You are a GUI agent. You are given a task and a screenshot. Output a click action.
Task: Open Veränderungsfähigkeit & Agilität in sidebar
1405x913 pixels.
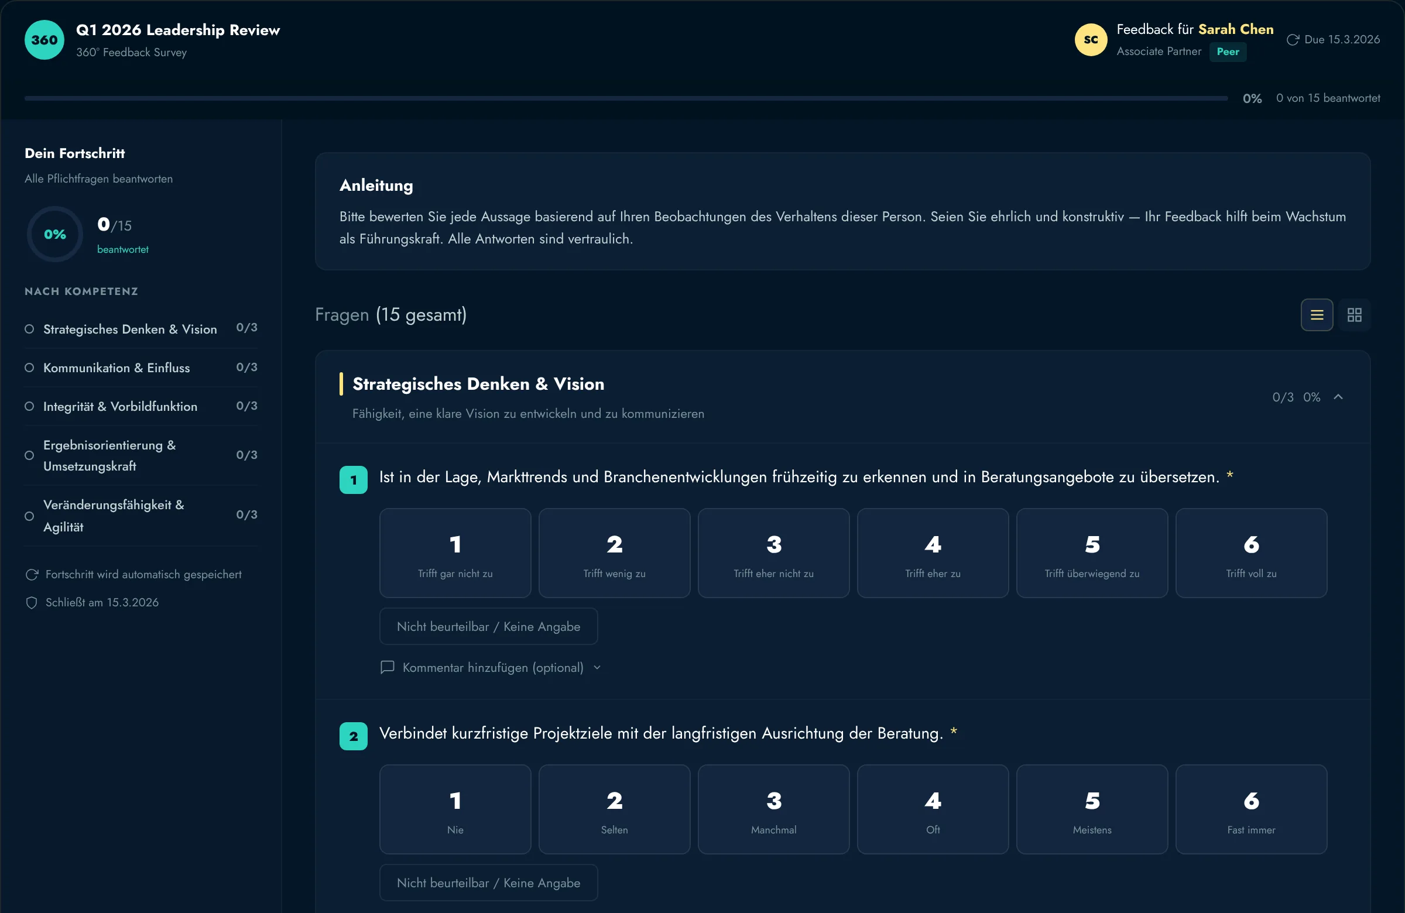pos(141,516)
